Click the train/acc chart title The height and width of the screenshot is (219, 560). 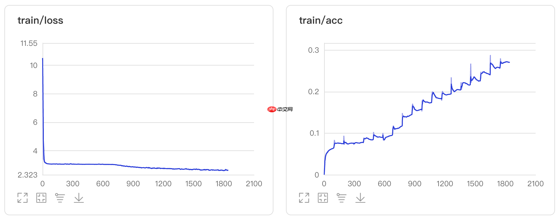click(321, 21)
